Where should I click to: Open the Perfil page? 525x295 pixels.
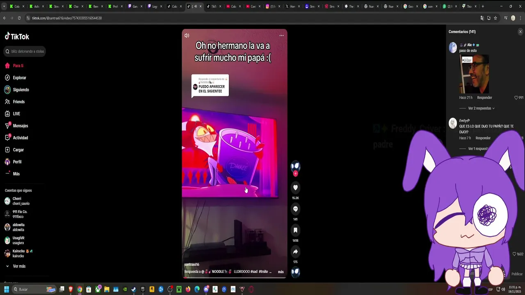[x=13, y=162]
